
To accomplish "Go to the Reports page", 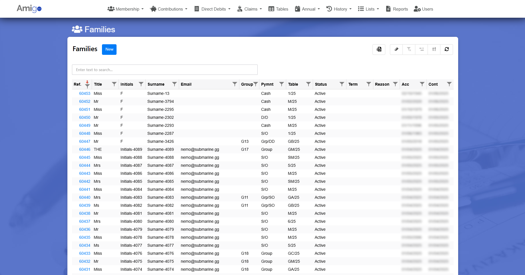I will [397, 9].
